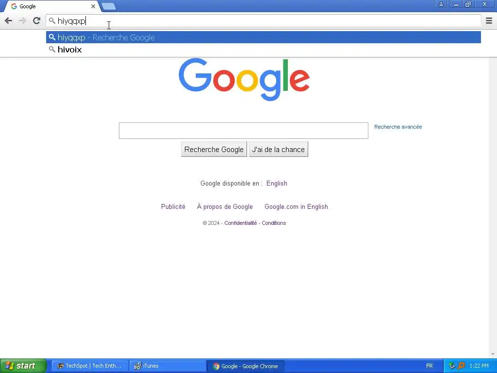Click the Chrome user profile icon
The image size is (497, 373).
pyautogui.click(x=441, y=4)
